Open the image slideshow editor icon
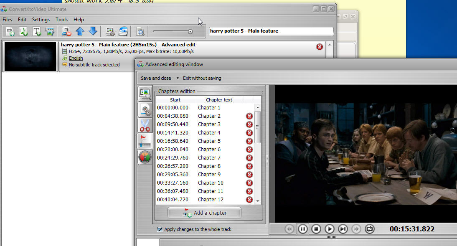Viewport: 457px width, 246px height. [50, 31]
